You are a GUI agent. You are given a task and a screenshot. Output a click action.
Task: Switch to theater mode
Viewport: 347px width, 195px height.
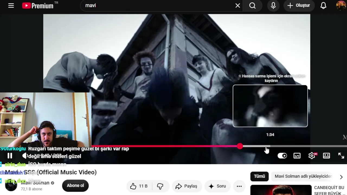point(326,156)
